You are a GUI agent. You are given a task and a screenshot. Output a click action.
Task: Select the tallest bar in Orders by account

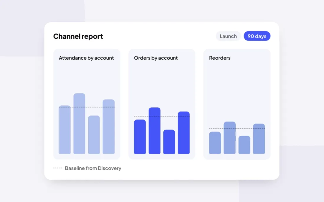tap(155, 131)
